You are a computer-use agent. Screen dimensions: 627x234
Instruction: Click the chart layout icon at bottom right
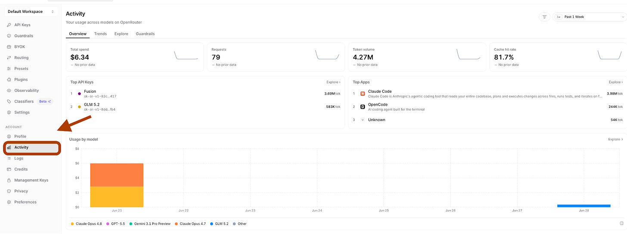(x=621, y=223)
